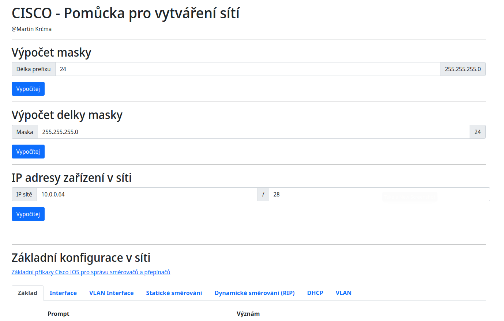Screen dimensions: 504x321
Task: Click the prefix field containing 28
Action: 379,194
